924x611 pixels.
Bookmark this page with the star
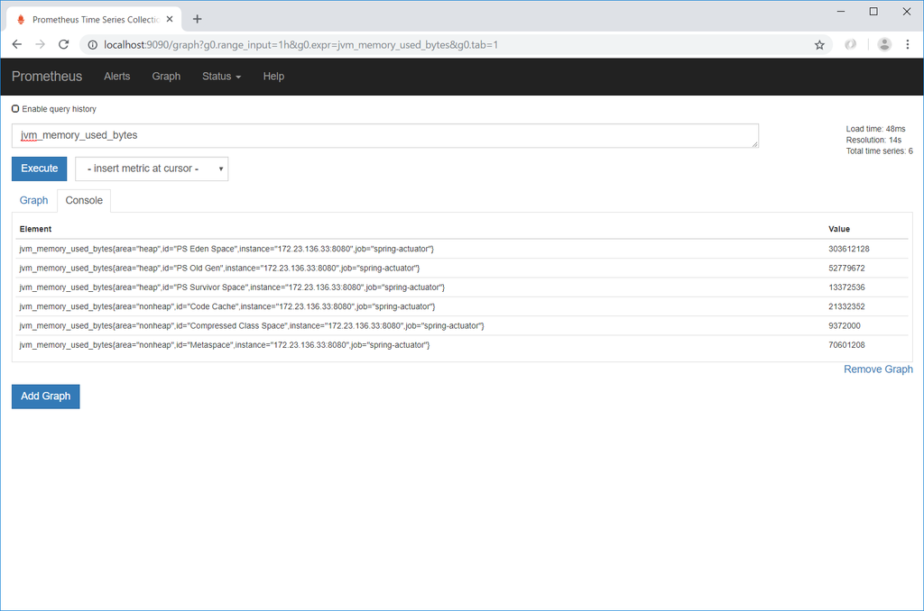click(x=819, y=45)
